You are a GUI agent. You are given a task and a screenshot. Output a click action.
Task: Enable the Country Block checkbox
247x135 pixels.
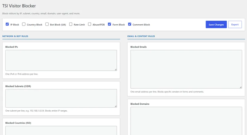tap(24, 24)
